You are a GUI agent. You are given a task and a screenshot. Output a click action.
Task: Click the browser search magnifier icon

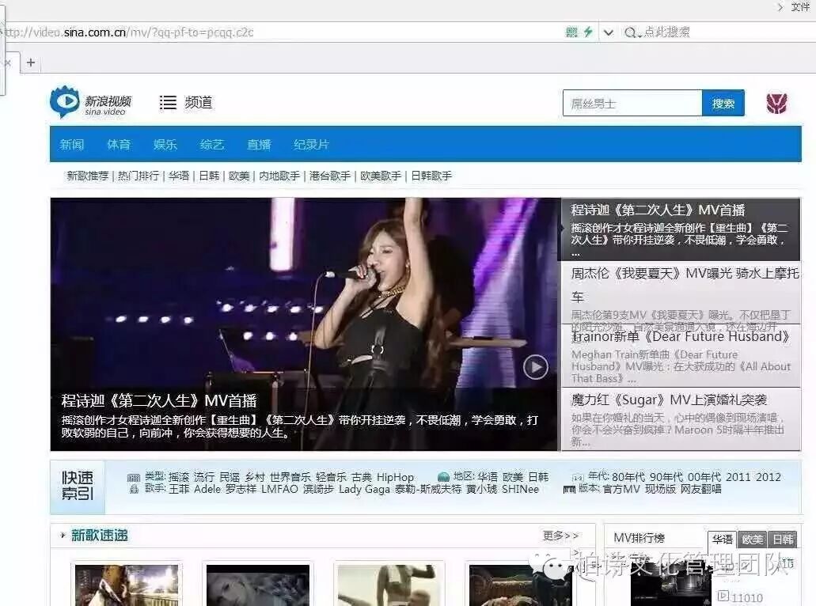coord(630,32)
